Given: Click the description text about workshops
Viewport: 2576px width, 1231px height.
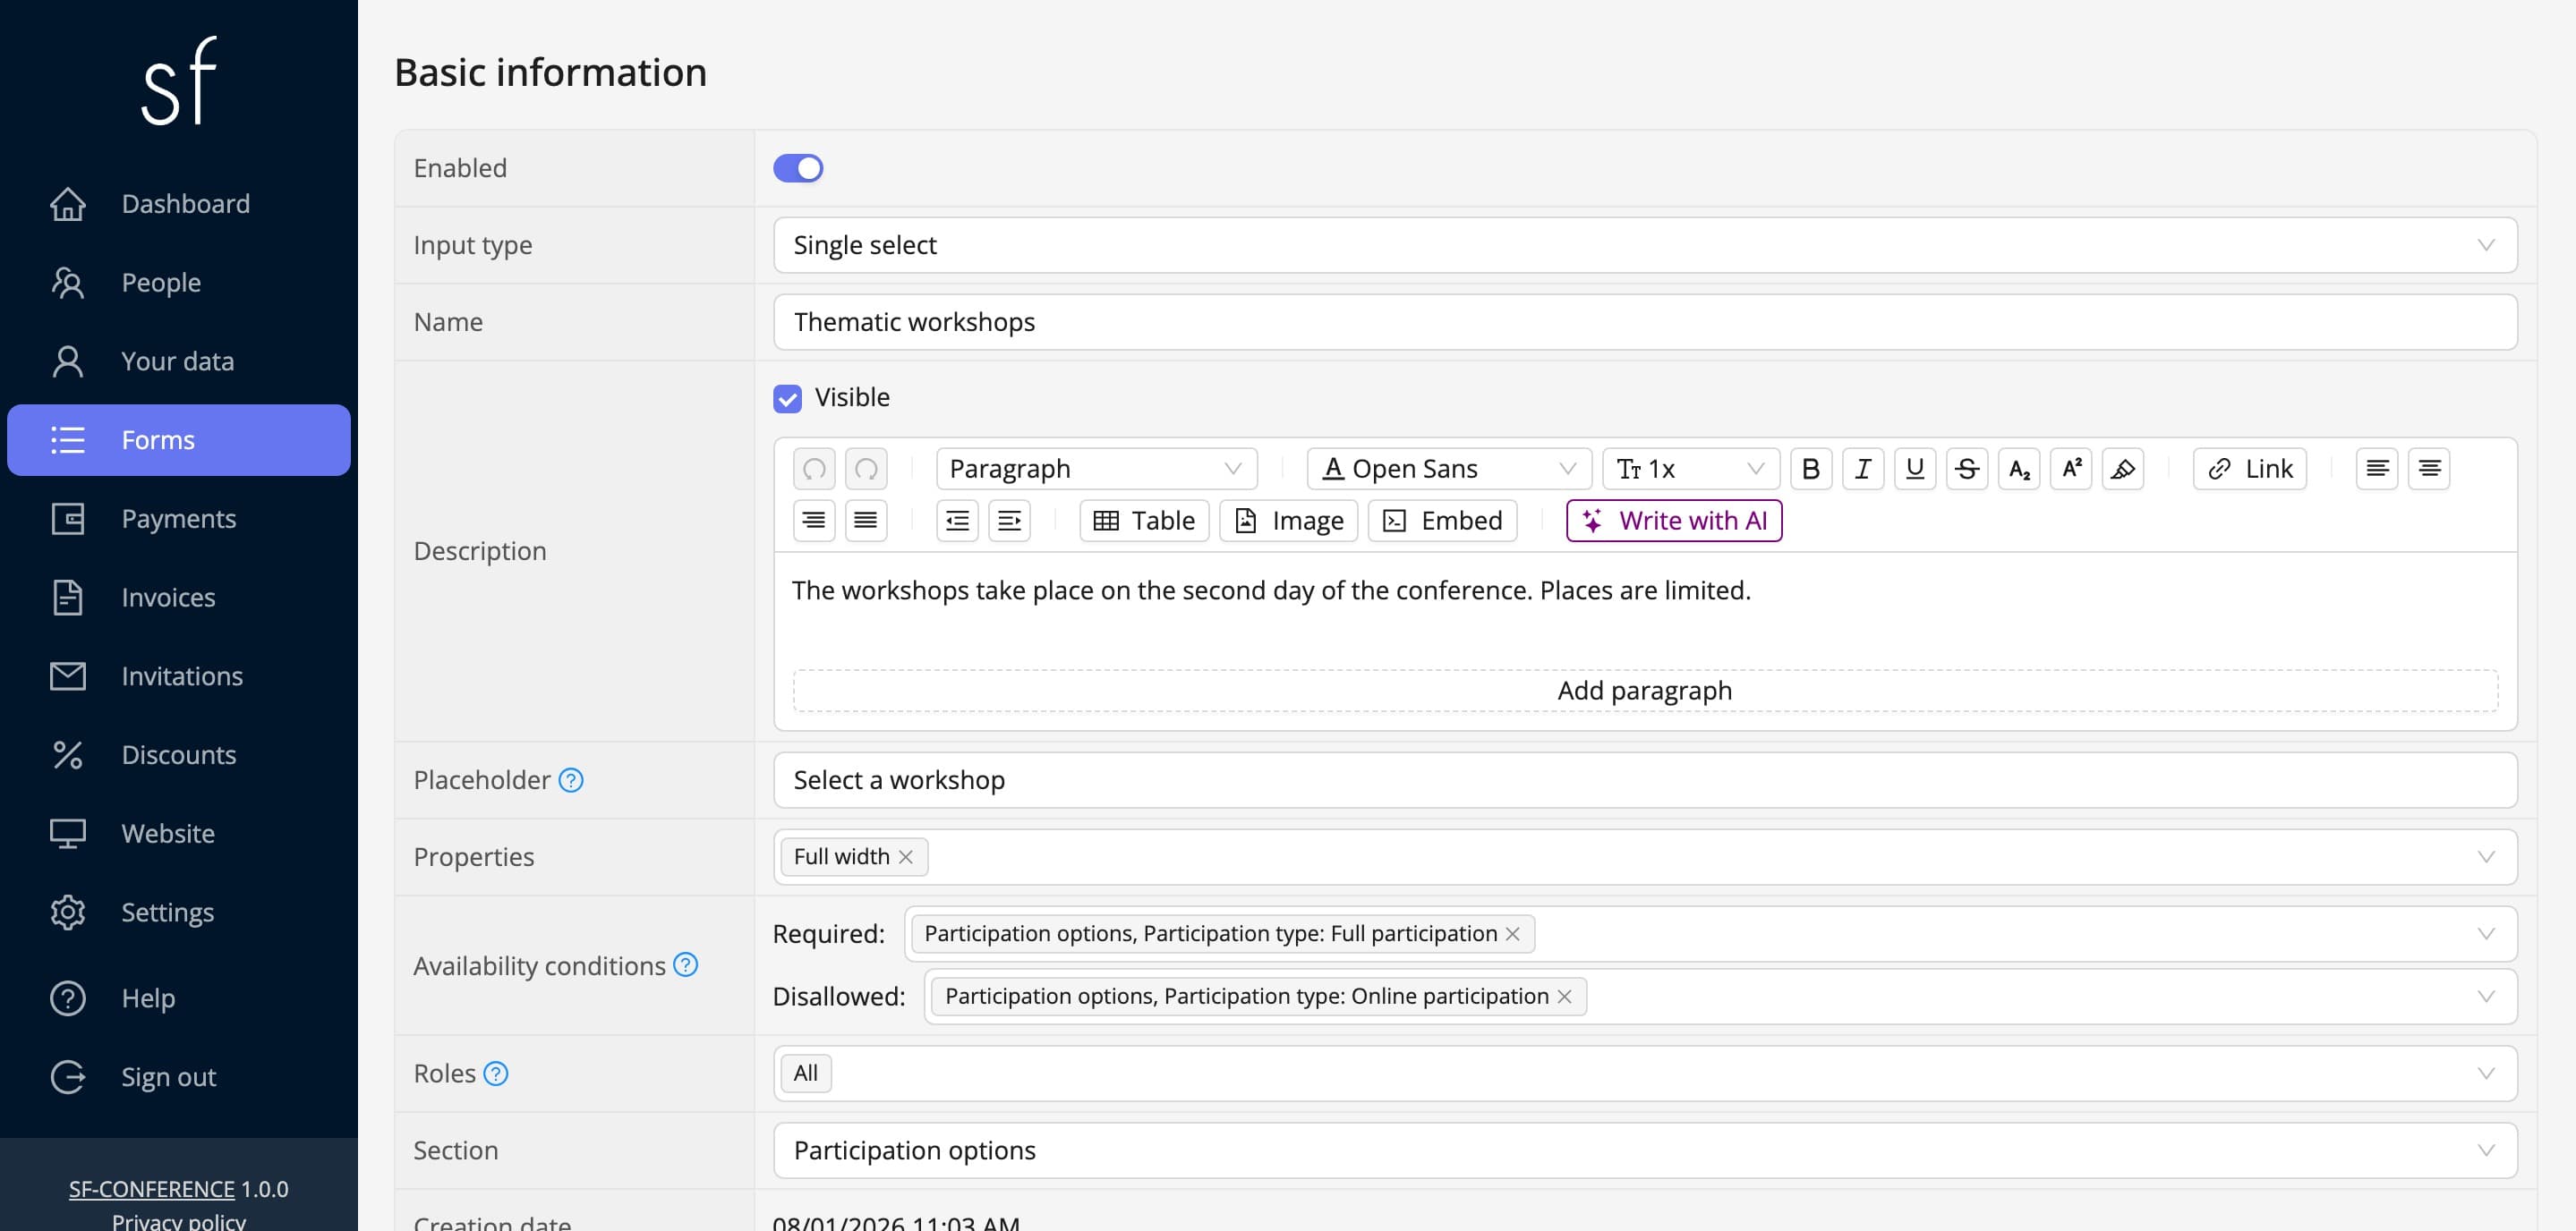Looking at the screenshot, I should (1271, 590).
